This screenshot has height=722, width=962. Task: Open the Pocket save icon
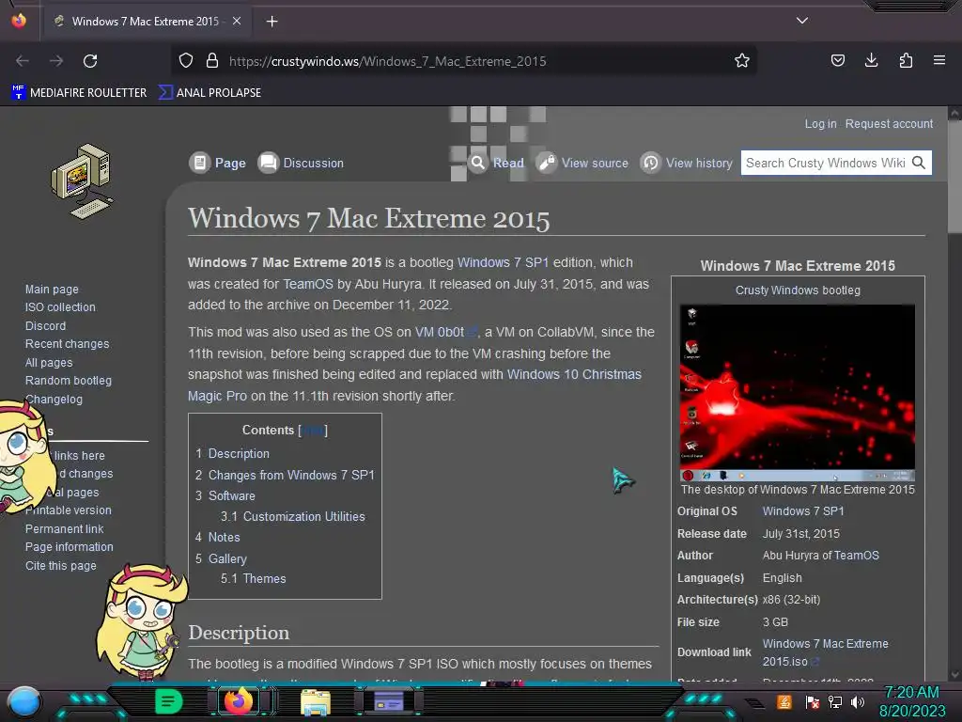pos(837,60)
